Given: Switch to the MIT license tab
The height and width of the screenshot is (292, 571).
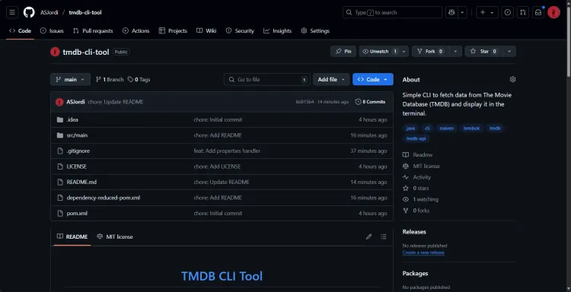Looking at the screenshot, I should coord(115,236).
